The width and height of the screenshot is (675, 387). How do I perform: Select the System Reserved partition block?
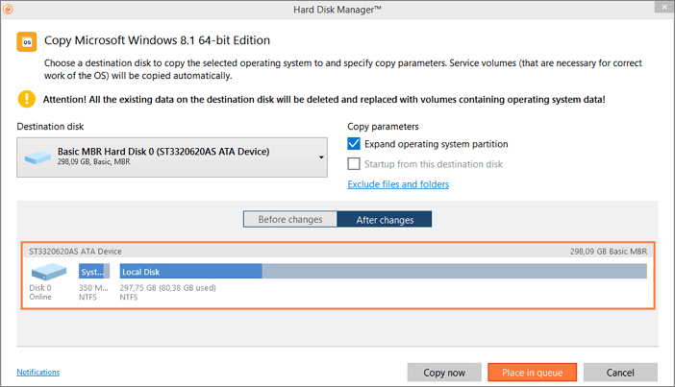(x=94, y=272)
